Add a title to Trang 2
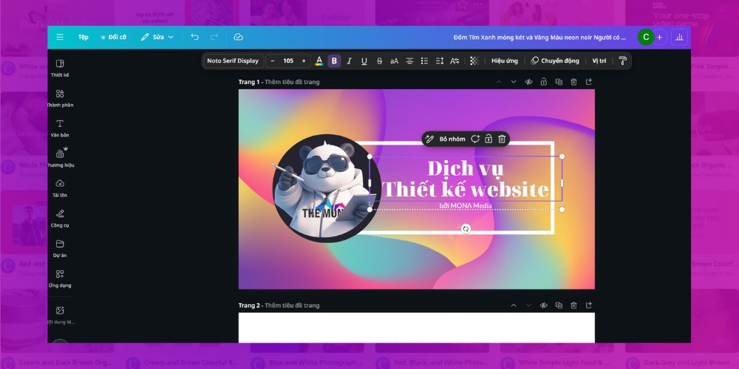The height and width of the screenshot is (369, 739). [x=292, y=306]
